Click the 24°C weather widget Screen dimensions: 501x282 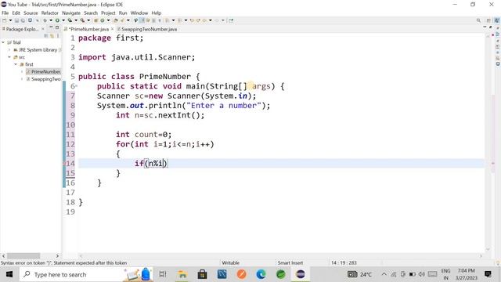pos(360,274)
